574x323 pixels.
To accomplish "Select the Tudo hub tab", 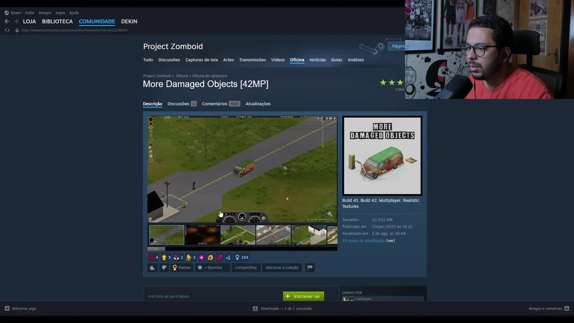I will (x=148, y=60).
